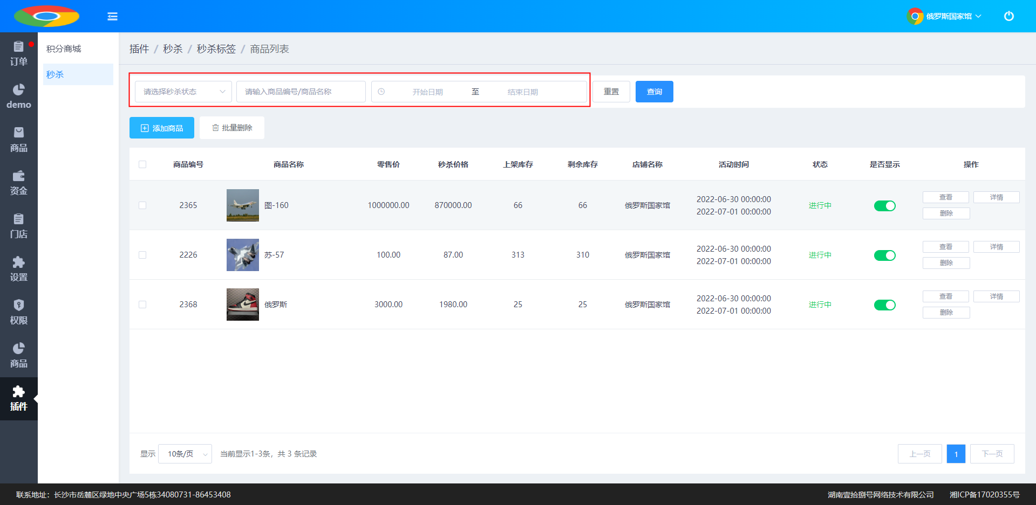Click the 结束日期 end date field
The image size is (1036, 505).
pyautogui.click(x=523, y=92)
